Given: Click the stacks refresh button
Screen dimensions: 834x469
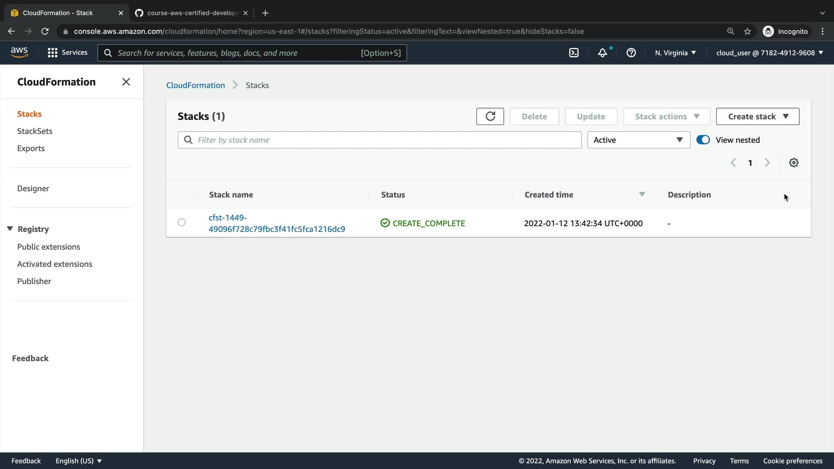Looking at the screenshot, I should point(490,116).
